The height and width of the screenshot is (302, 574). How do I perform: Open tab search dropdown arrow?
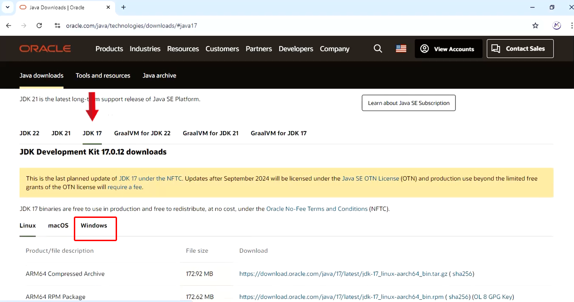tap(7, 7)
